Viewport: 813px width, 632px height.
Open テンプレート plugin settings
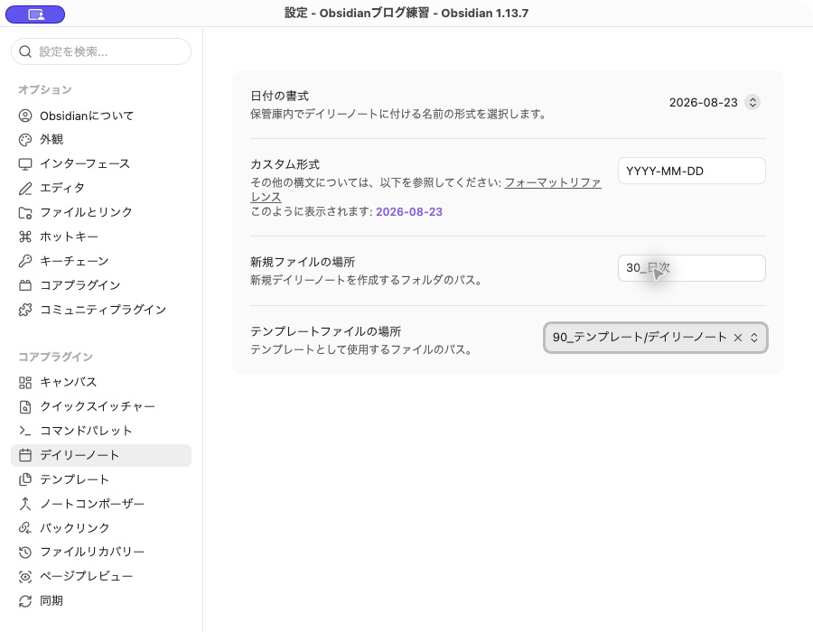click(x=101, y=479)
